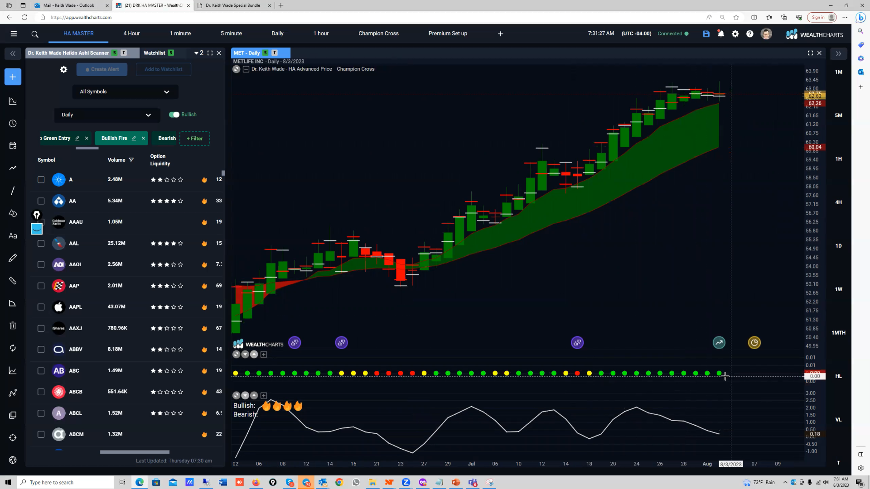Open the user profile avatar

point(766,34)
